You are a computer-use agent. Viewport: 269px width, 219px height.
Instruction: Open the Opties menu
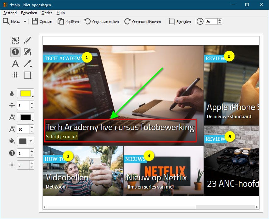tap(47, 13)
